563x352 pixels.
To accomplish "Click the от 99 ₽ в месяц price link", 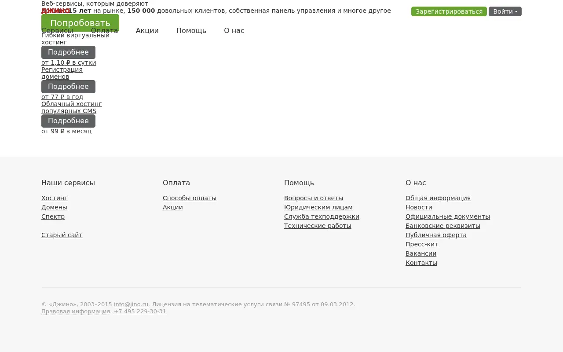I will click(x=66, y=131).
